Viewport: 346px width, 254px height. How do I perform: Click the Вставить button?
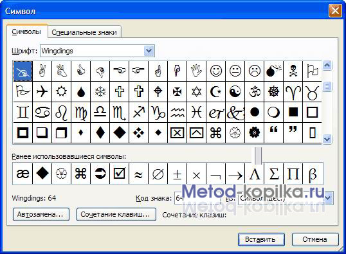(x=261, y=239)
